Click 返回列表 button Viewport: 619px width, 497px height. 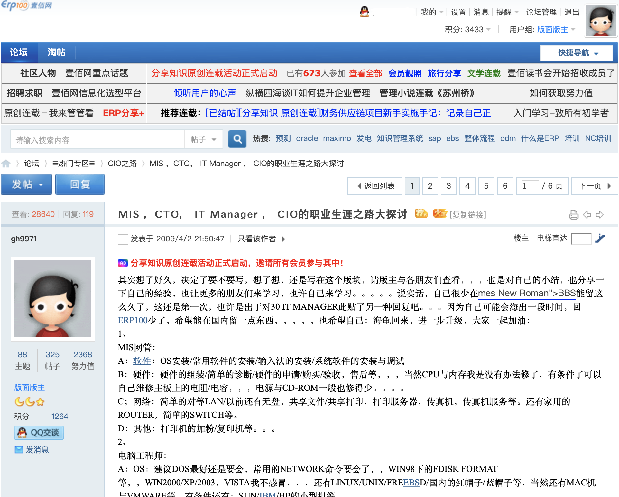click(x=375, y=186)
